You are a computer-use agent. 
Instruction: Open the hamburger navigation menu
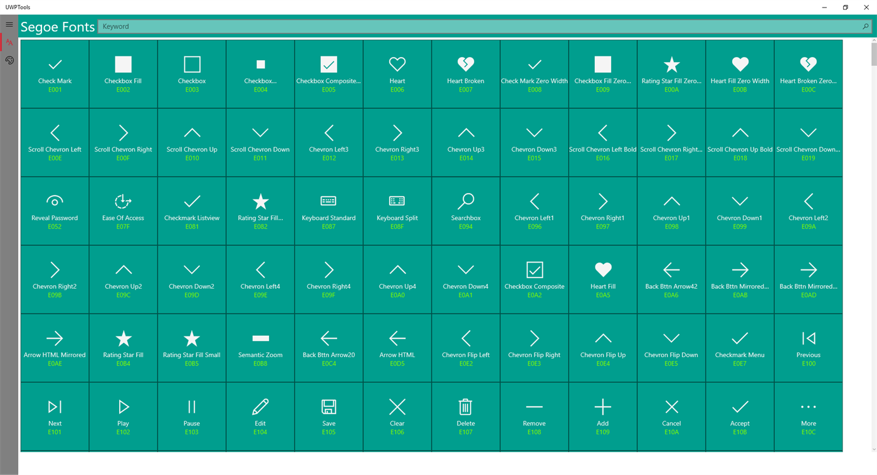(9, 24)
